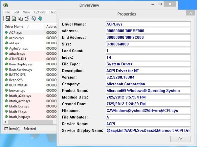Click the Exit toolbar icon
Image resolution: width=197 pixels, height=147 pixels.
40,19
